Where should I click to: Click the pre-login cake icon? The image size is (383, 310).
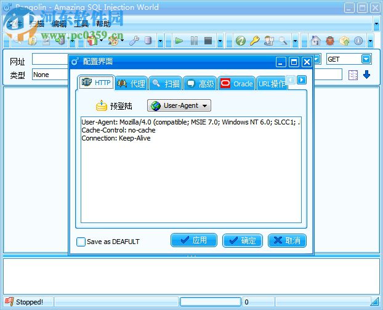pyautogui.click(x=102, y=105)
